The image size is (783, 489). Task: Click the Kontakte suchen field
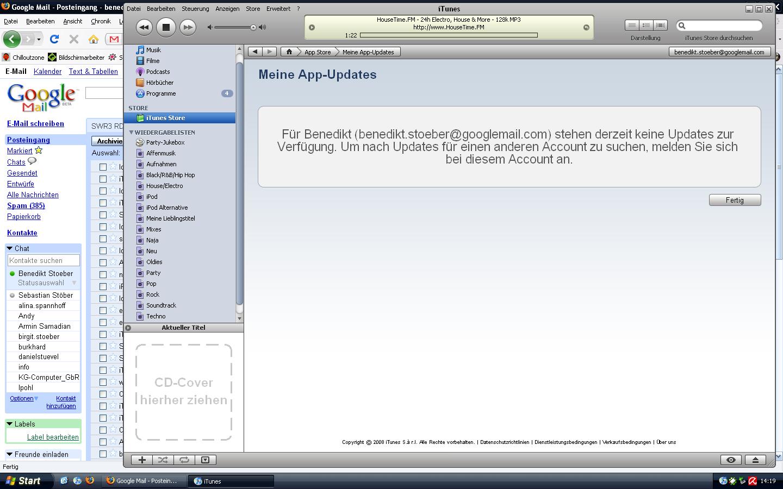click(43, 260)
